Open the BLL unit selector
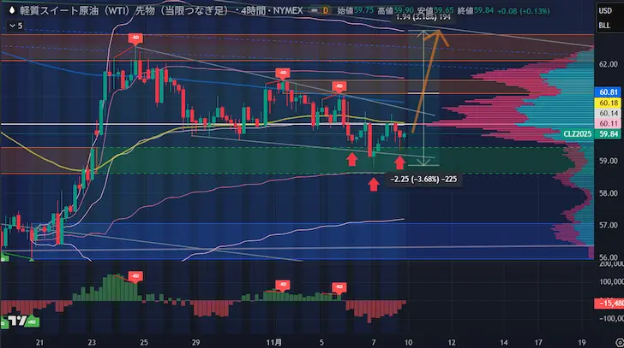 pyautogui.click(x=605, y=26)
